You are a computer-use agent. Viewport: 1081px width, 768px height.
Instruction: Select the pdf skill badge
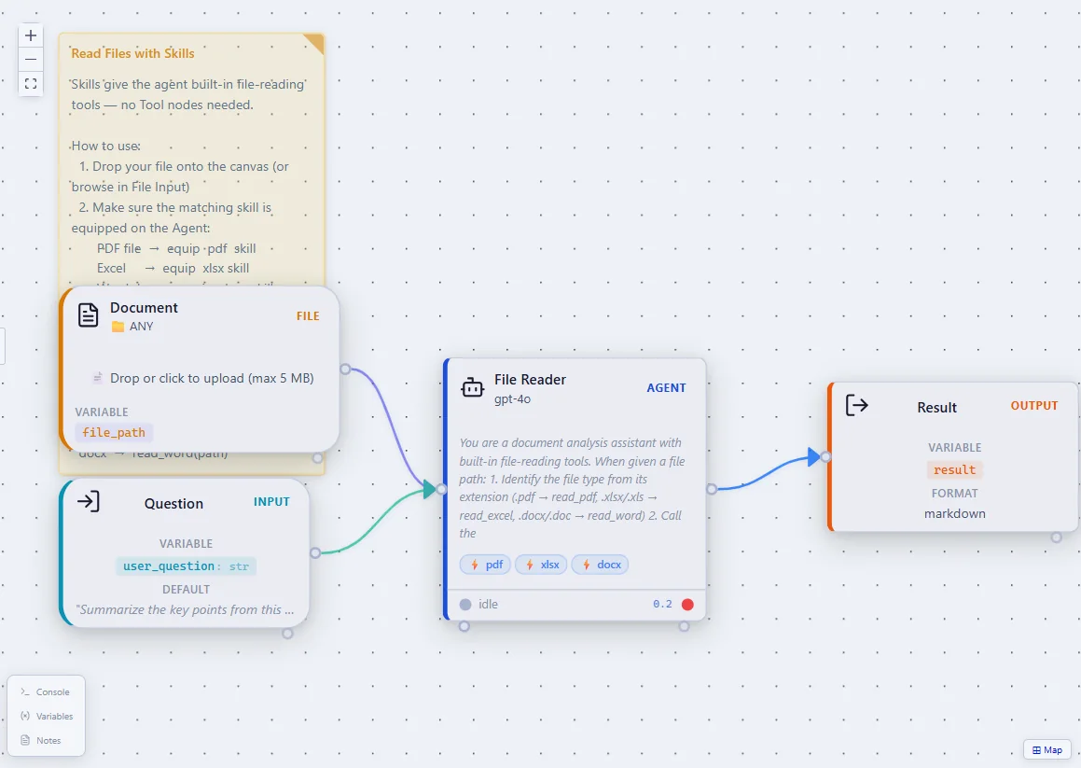pos(486,565)
